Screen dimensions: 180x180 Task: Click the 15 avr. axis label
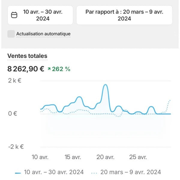73,157
